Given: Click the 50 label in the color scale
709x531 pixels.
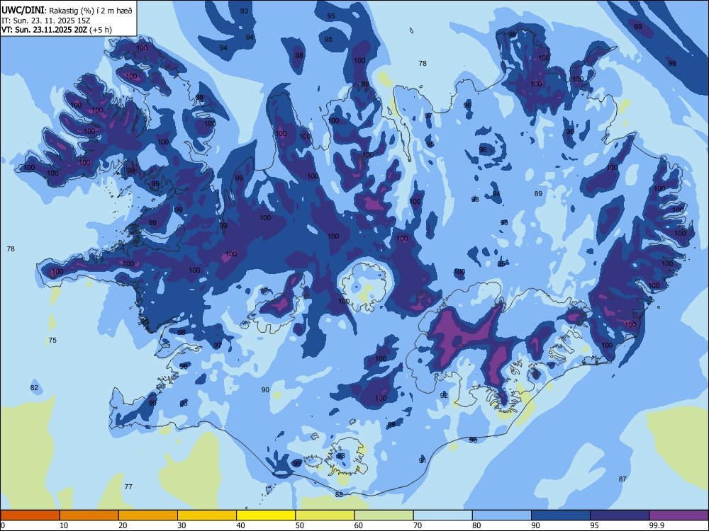Looking at the screenshot, I should [x=300, y=525].
